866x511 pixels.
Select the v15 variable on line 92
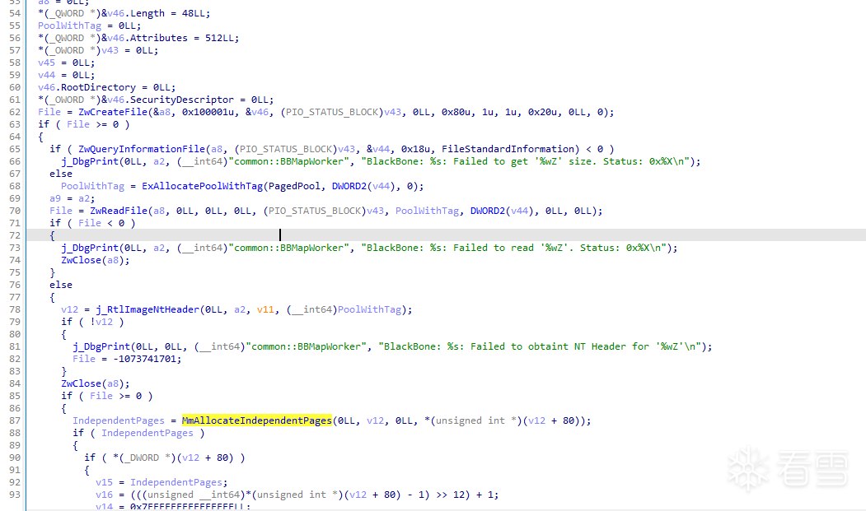point(104,482)
